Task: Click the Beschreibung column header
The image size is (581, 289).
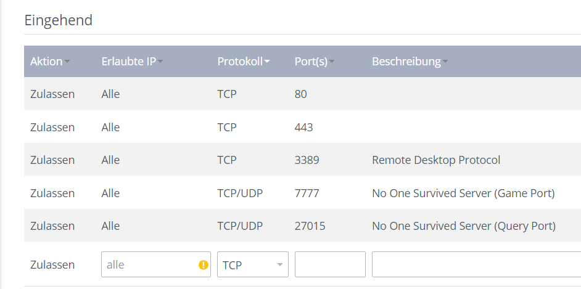Action: coord(406,62)
